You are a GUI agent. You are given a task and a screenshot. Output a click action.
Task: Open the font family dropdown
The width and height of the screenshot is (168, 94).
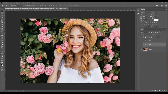[x=145, y=13]
